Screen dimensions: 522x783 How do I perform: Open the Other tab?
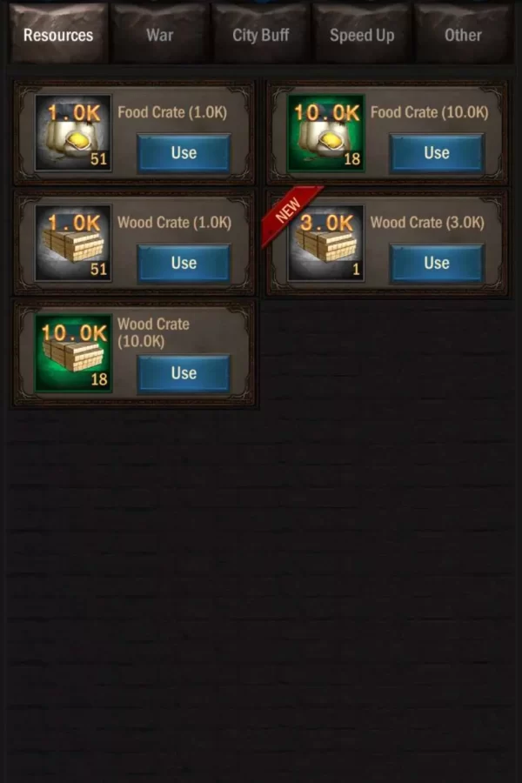[463, 34]
